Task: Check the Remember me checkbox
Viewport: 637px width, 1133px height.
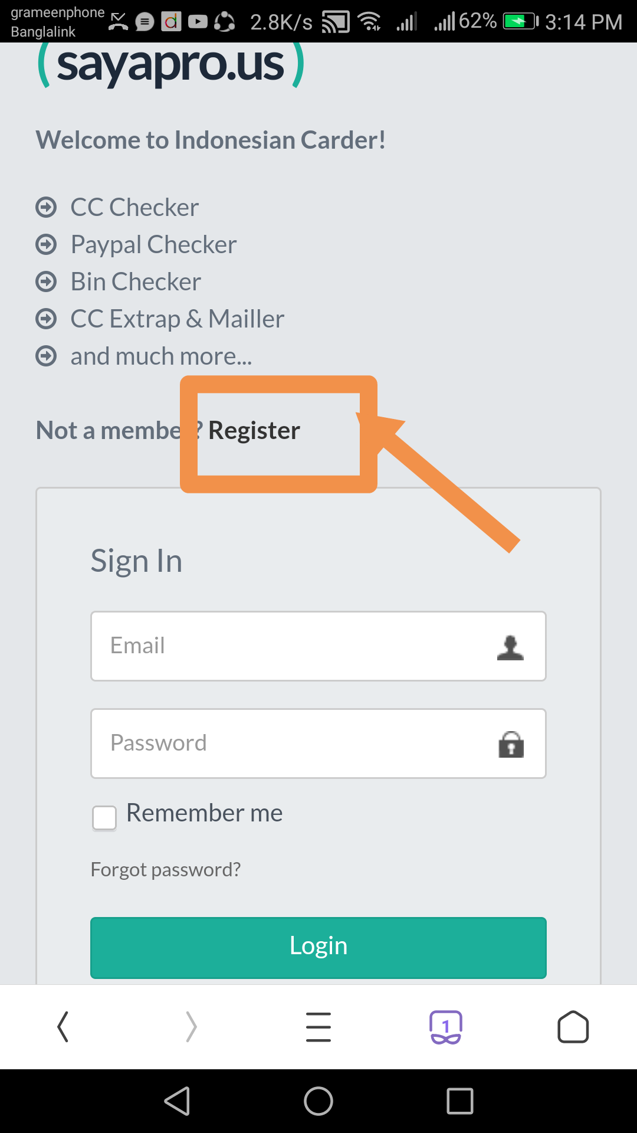Action: tap(104, 818)
